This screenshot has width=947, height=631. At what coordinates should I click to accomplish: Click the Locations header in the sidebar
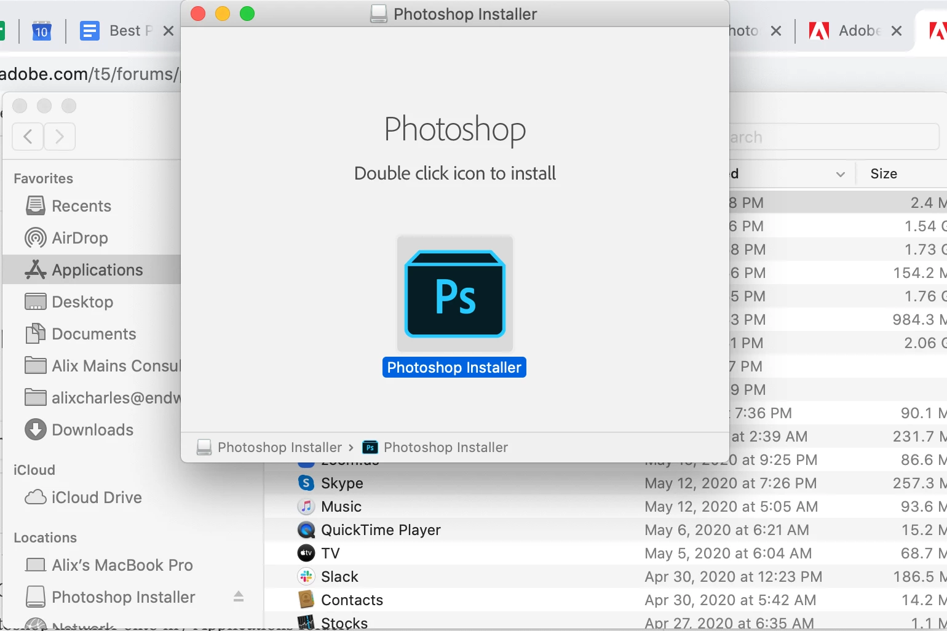coord(45,538)
